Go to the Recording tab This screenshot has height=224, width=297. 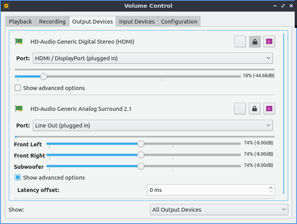[52, 22]
